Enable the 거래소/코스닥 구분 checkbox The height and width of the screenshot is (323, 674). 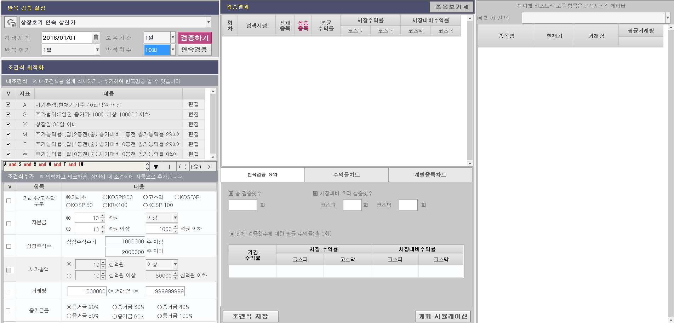pos(9,201)
